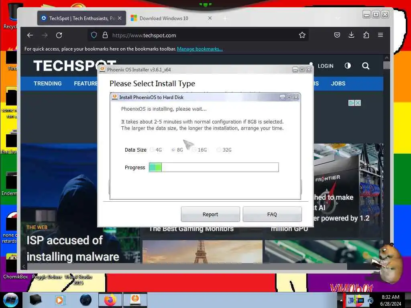Click the page vertical scrollbar thumb

tap(387, 65)
